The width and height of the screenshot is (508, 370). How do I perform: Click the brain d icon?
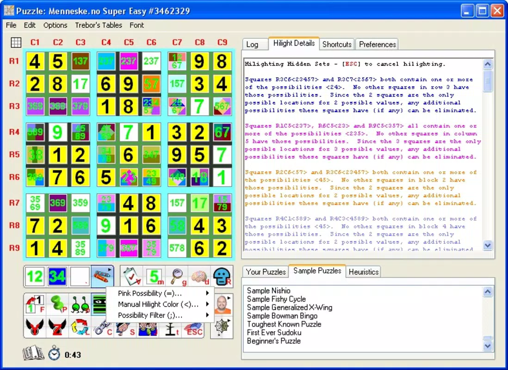coord(199,277)
